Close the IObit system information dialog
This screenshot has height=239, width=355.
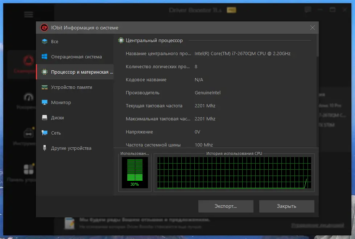coord(313,28)
